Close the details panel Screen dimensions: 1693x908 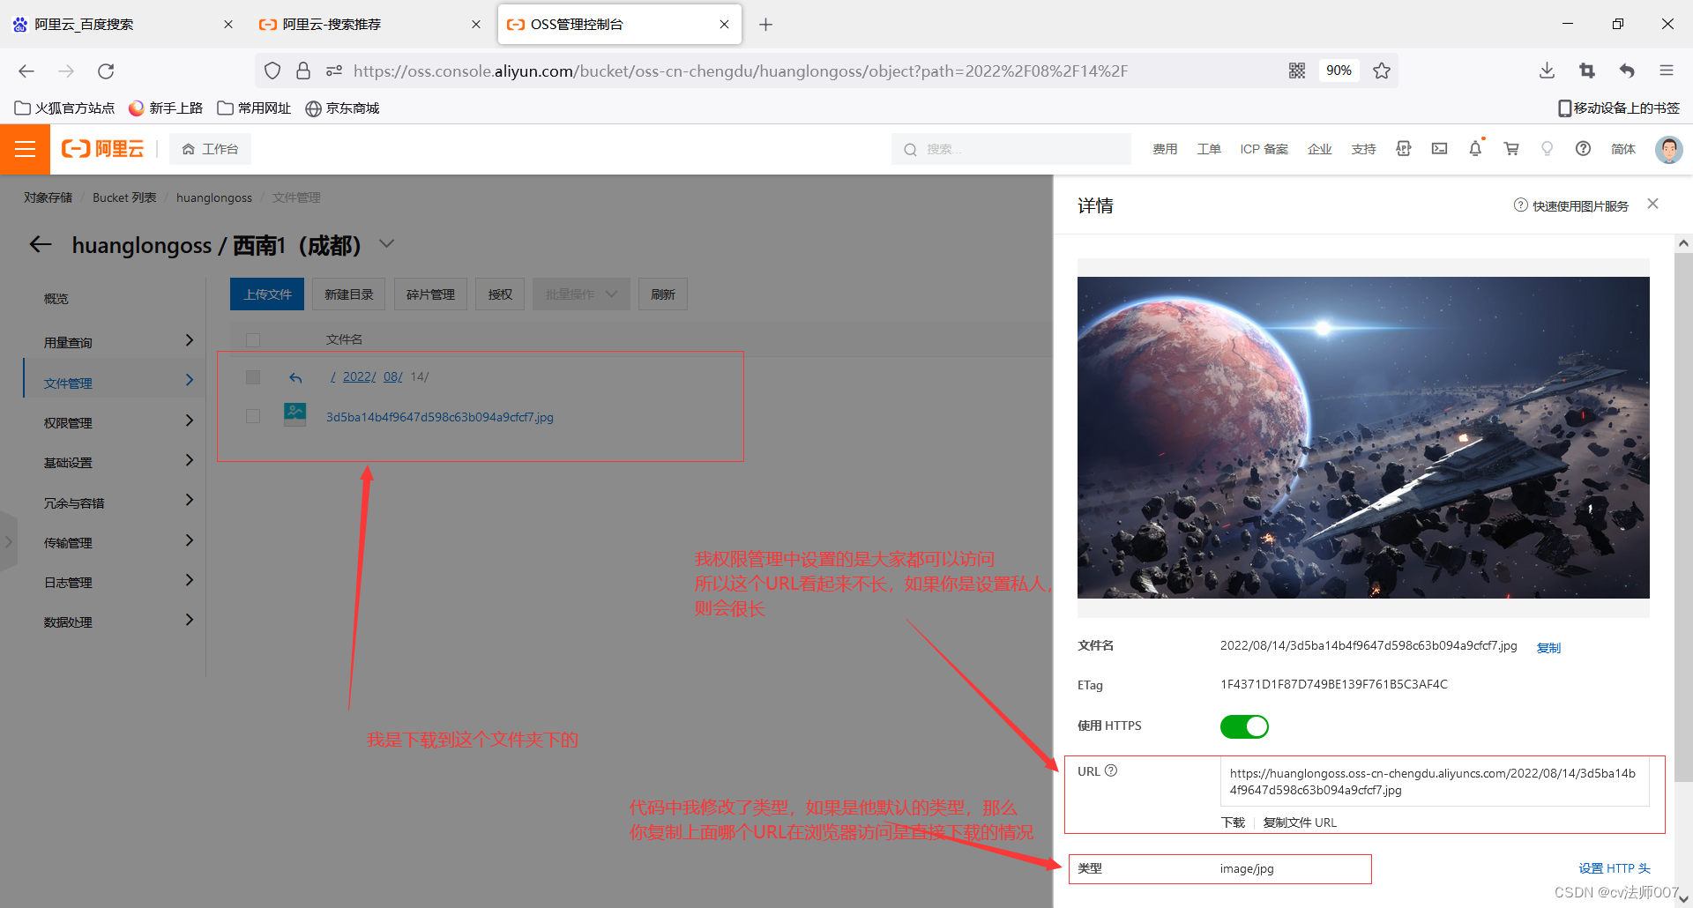1652,204
